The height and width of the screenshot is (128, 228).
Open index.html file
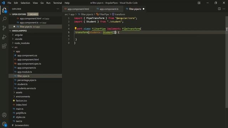[x=21, y=105]
